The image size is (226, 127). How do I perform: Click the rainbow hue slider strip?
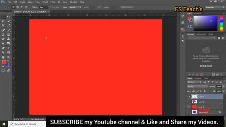coord(221,24)
